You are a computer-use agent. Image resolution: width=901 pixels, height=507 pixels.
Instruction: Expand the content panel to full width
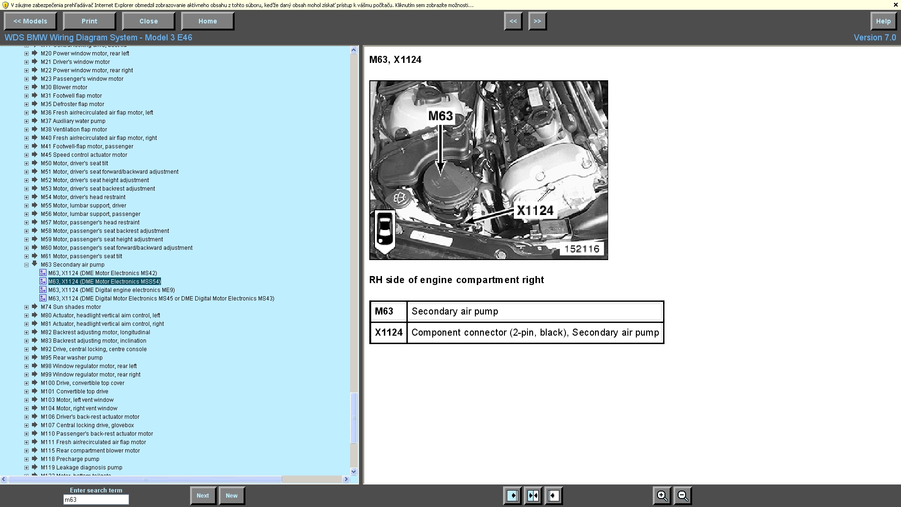click(554, 496)
